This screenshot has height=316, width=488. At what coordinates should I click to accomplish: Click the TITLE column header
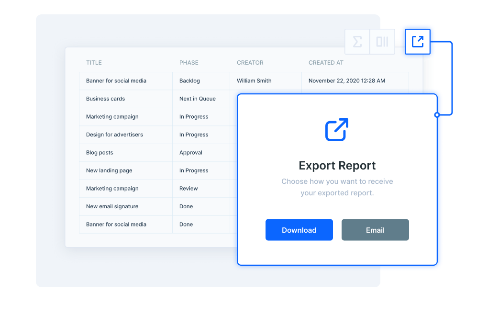(x=94, y=63)
